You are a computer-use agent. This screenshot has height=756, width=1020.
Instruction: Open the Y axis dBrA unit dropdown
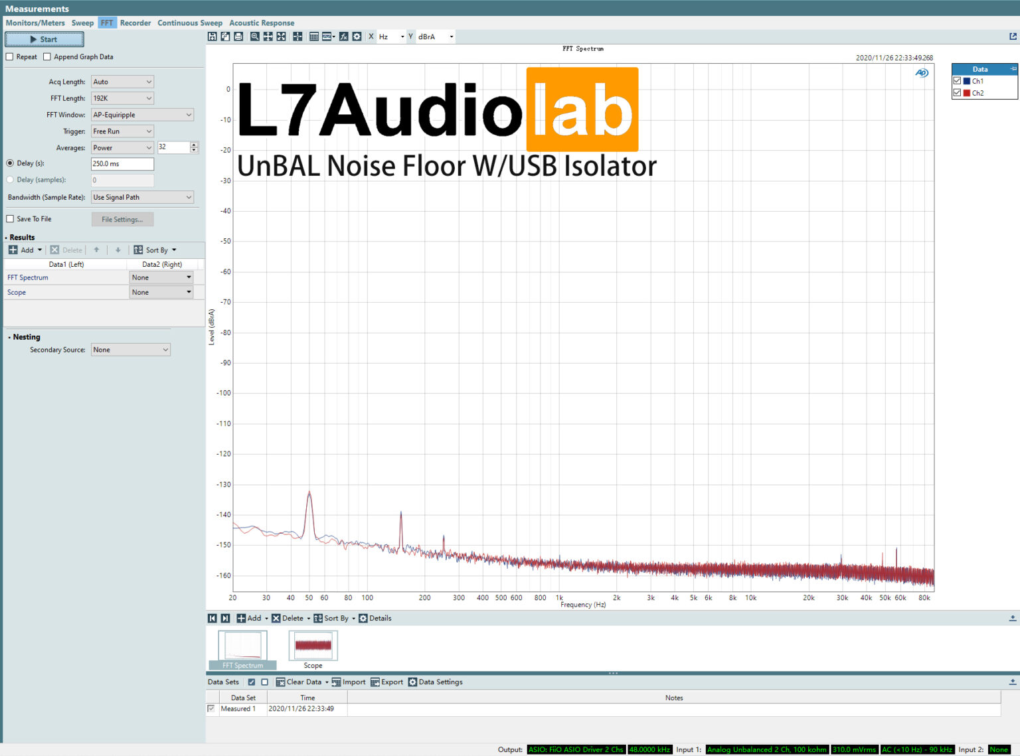pos(436,37)
